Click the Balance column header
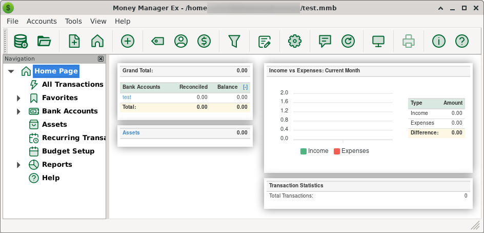The image size is (484, 233). click(228, 87)
